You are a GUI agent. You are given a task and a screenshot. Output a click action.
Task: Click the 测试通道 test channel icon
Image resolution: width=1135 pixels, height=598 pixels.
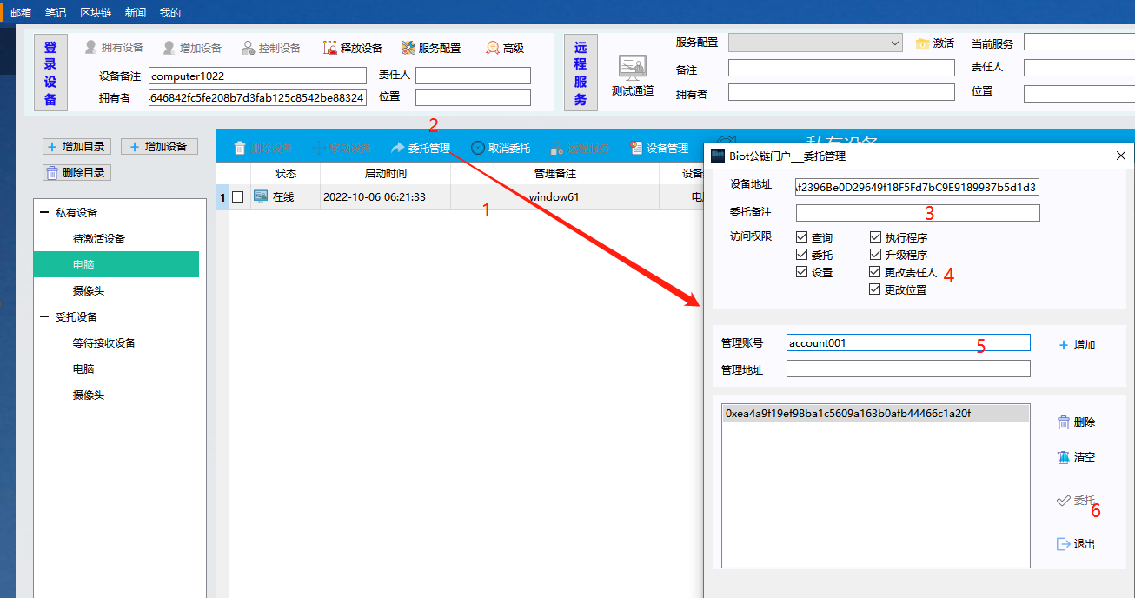632,68
